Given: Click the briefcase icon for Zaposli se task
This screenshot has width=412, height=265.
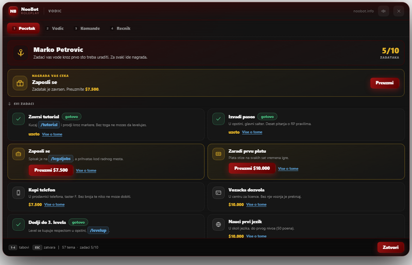Looking at the screenshot, I should [19, 154].
